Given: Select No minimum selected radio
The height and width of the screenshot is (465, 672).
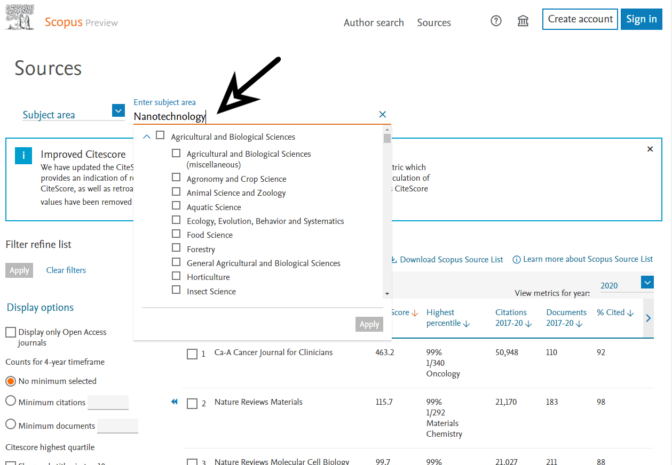Looking at the screenshot, I should 11,381.
